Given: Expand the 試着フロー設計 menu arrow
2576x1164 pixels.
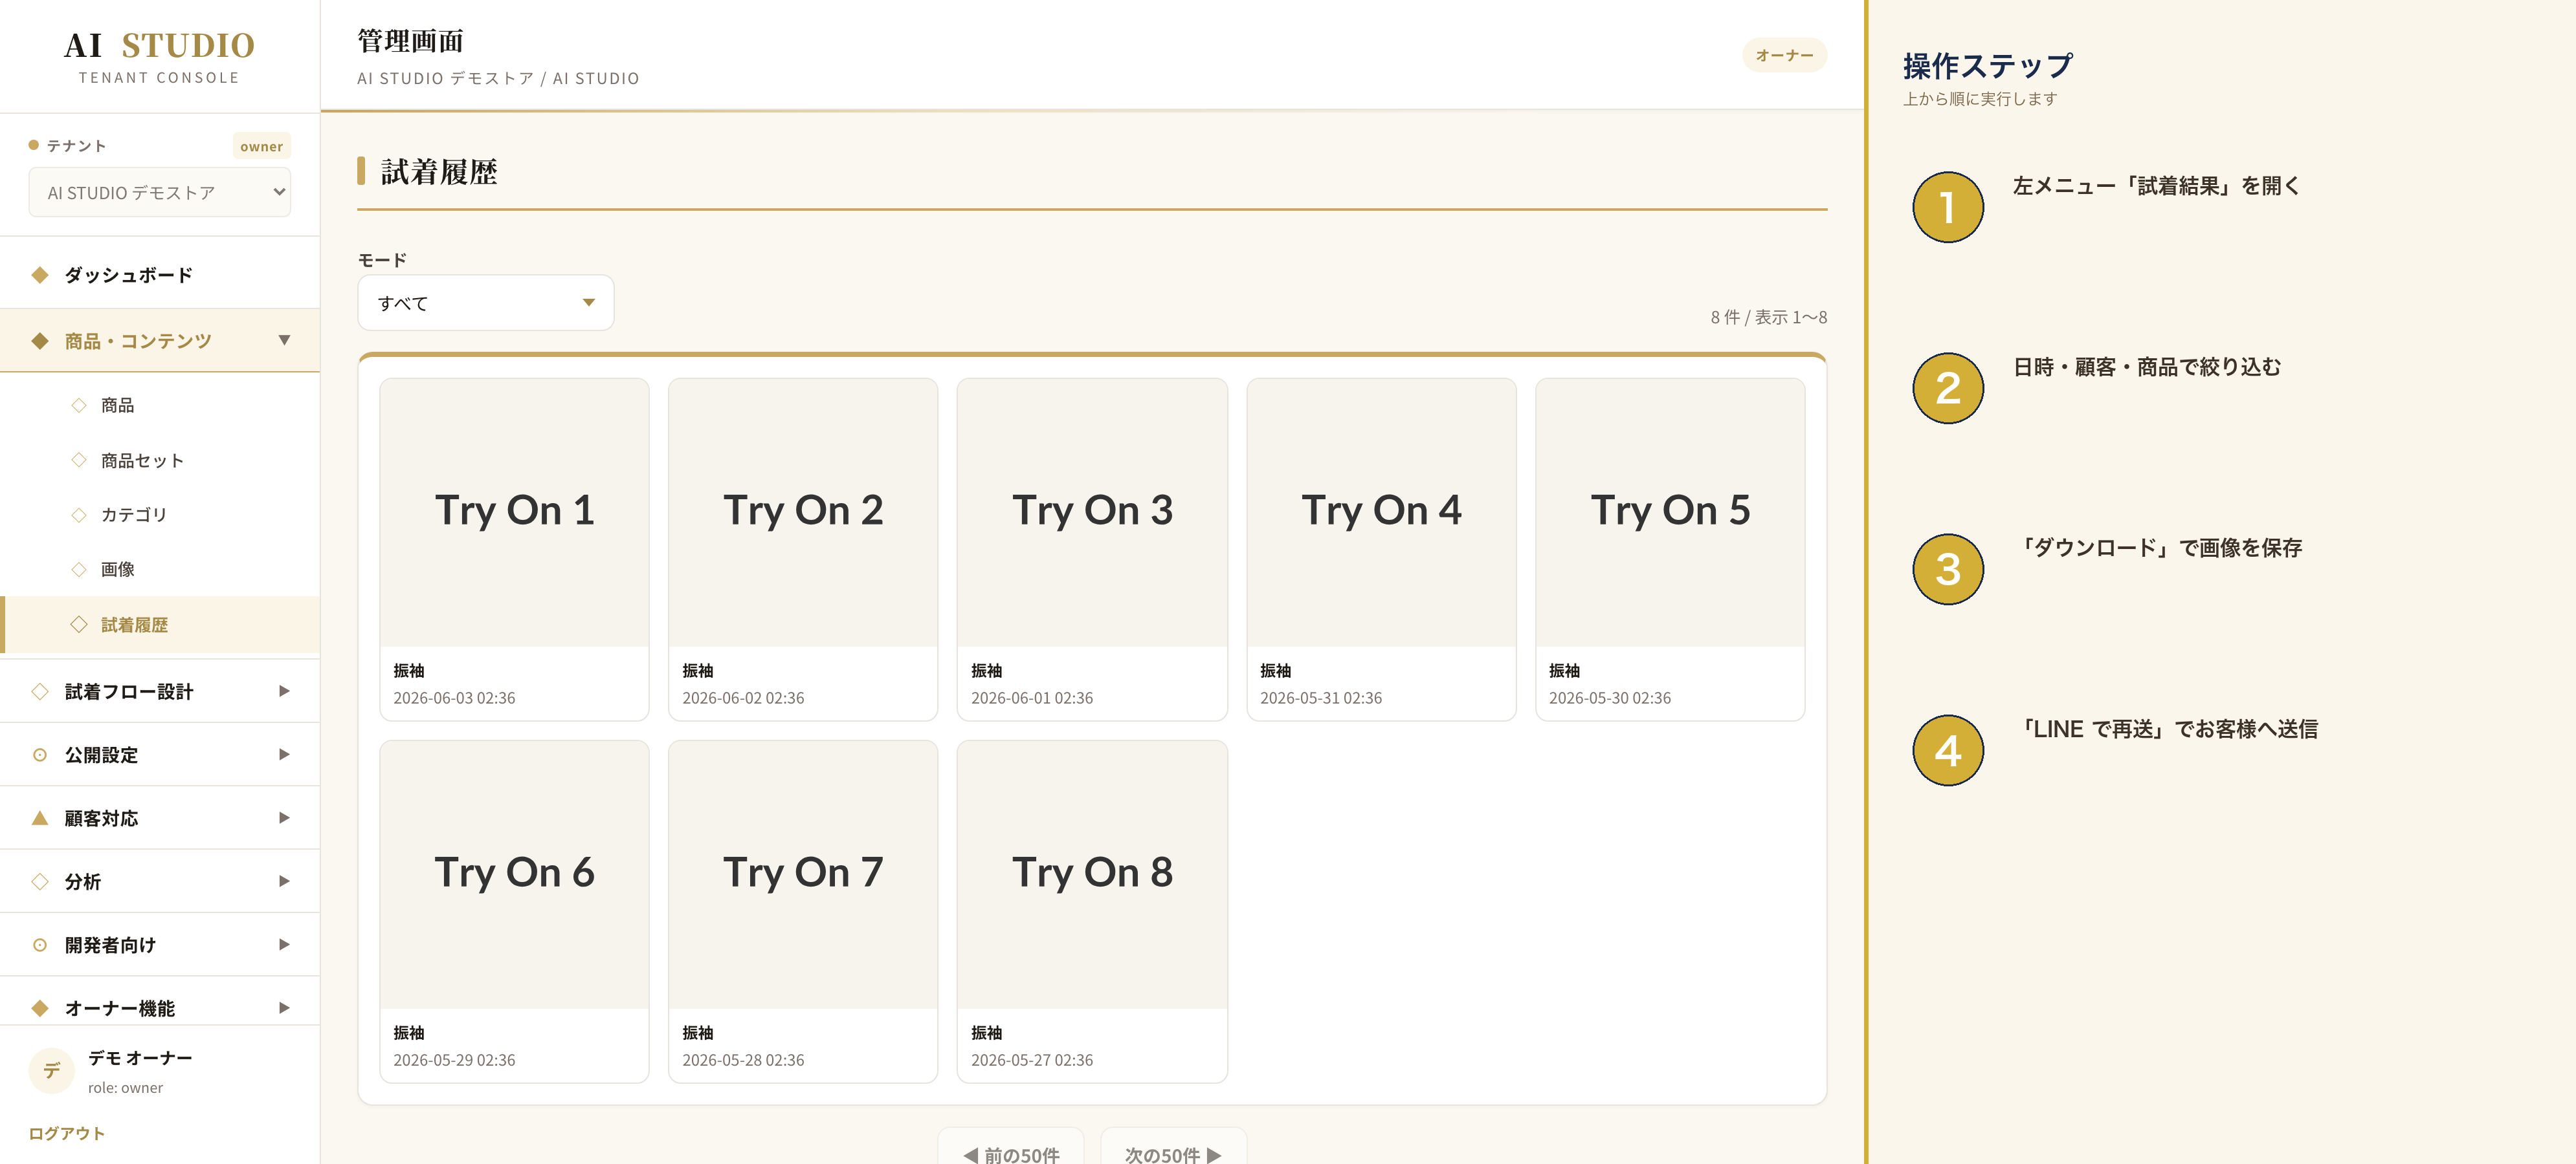Looking at the screenshot, I should 284,691.
